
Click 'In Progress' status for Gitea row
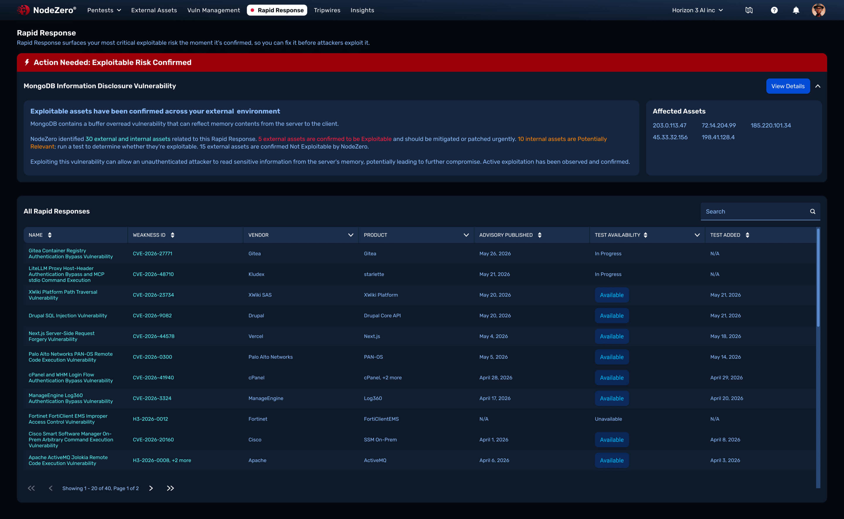click(x=608, y=254)
